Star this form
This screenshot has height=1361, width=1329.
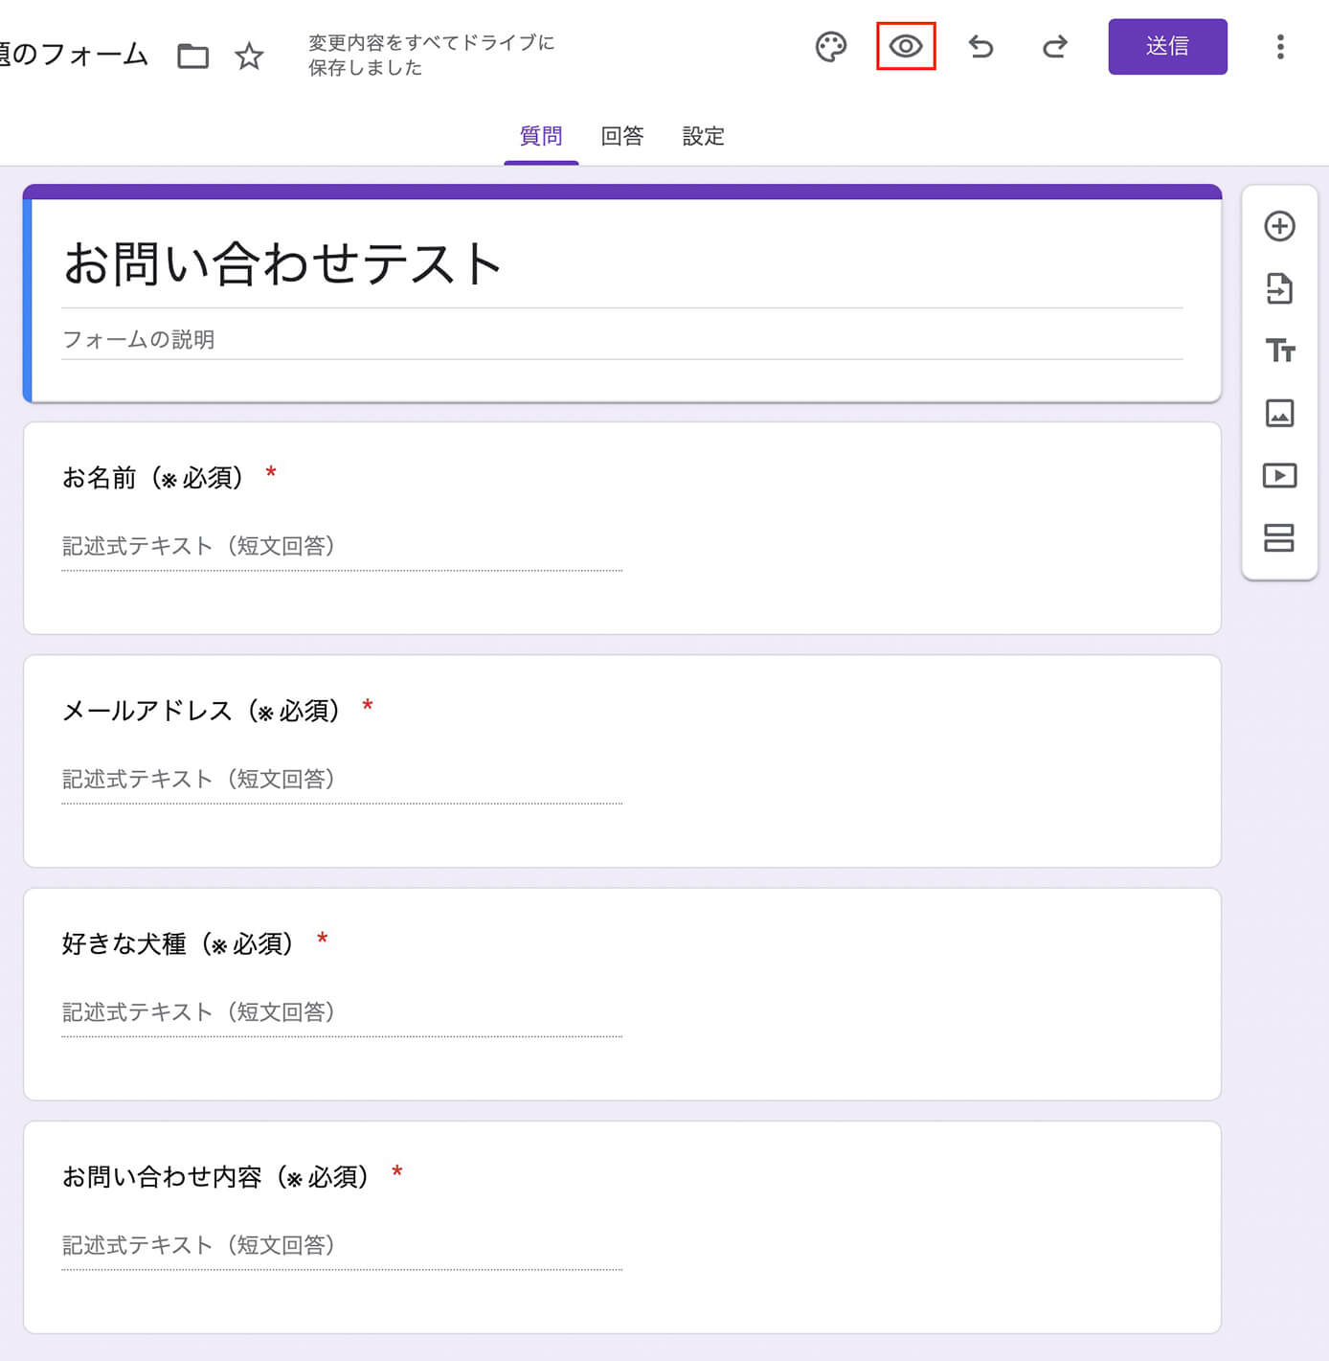(249, 56)
